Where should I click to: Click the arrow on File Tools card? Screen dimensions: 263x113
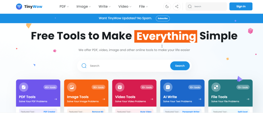(x=248, y=99)
